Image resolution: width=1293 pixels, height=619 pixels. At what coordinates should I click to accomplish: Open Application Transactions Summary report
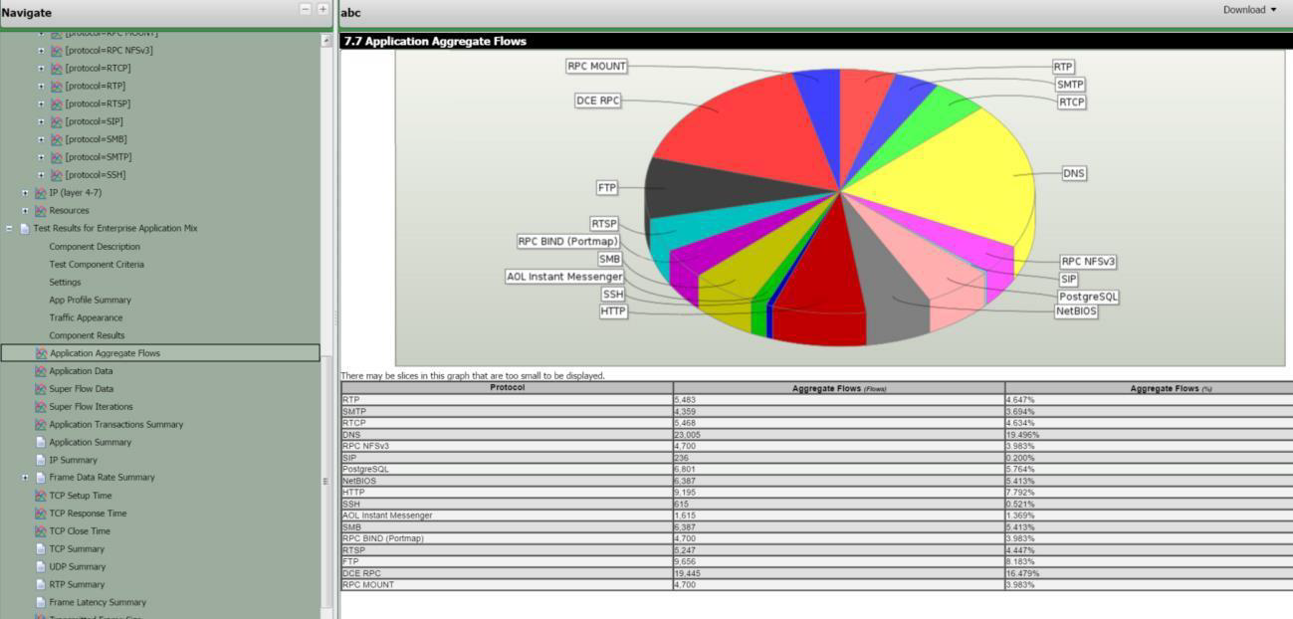(x=115, y=425)
